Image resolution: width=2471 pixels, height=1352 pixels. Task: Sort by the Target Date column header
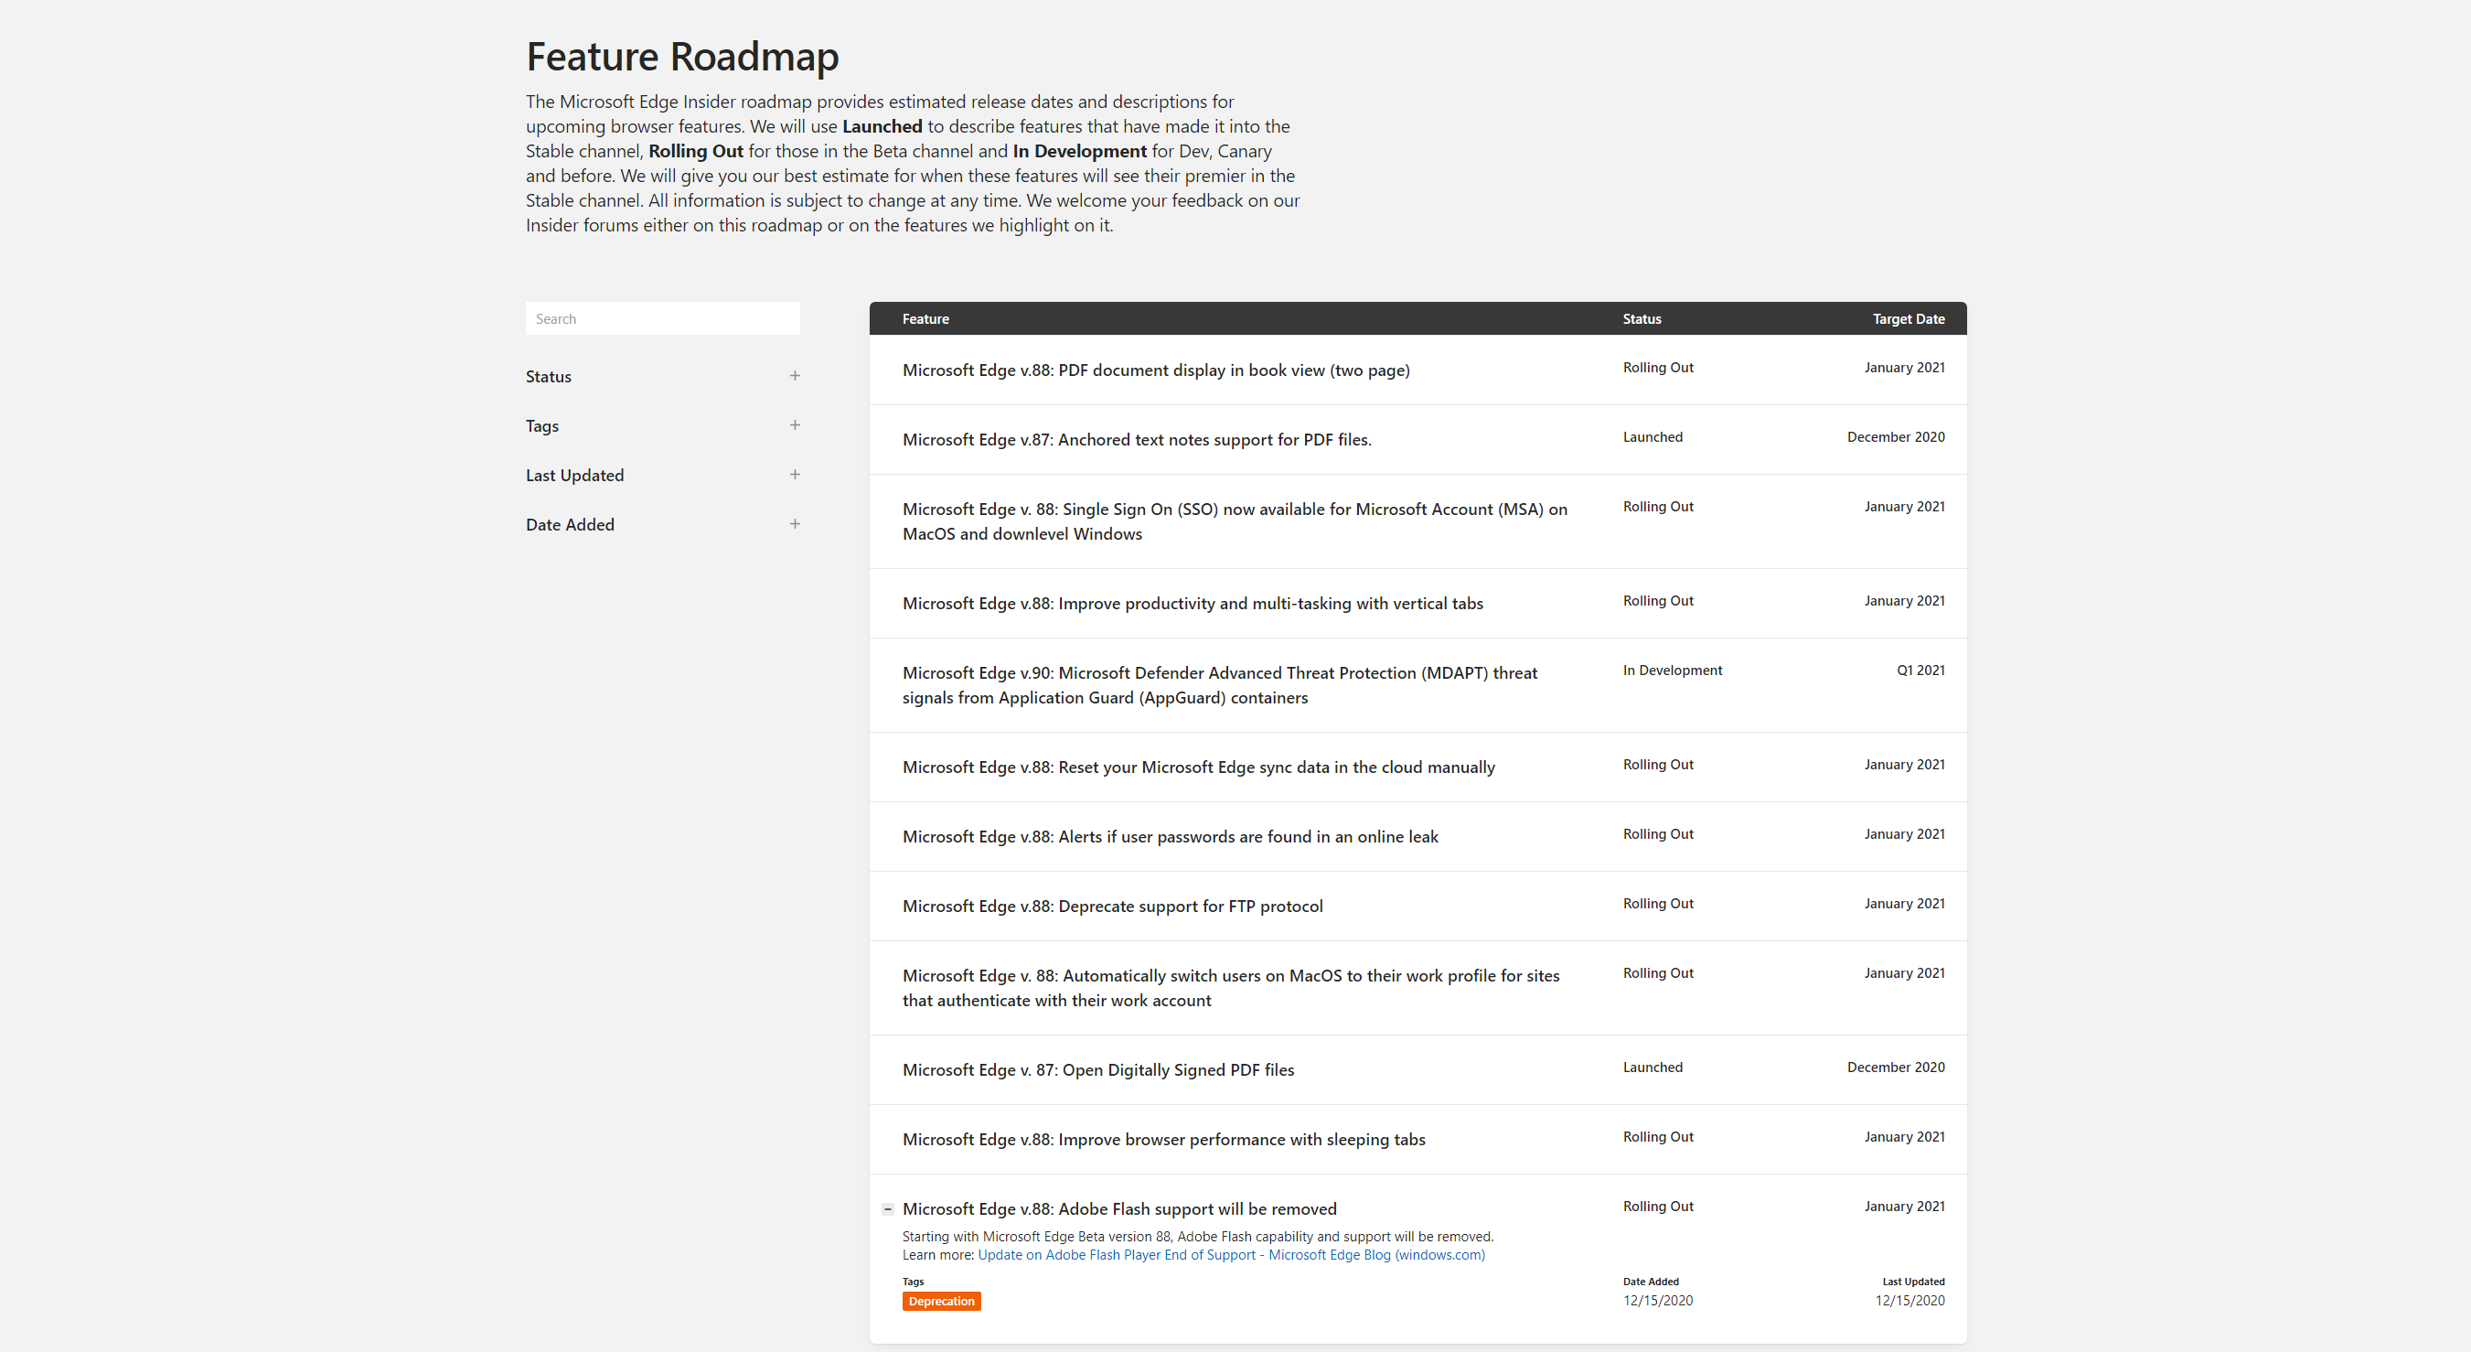tap(1908, 318)
